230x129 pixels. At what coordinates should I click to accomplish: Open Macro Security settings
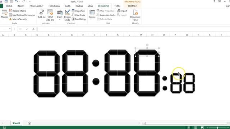click(18, 19)
